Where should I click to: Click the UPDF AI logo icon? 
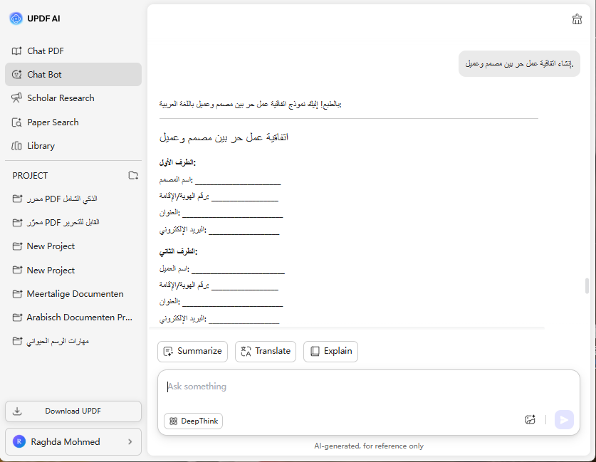[x=16, y=19]
